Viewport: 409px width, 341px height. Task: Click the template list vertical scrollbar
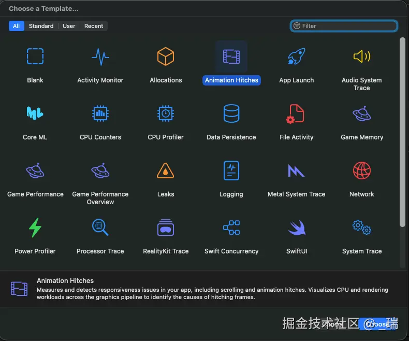pyautogui.click(x=402, y=132)
